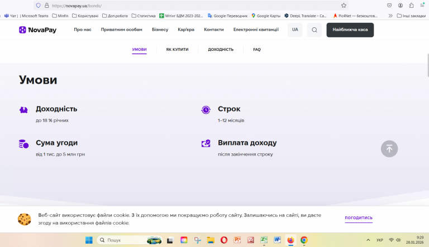Image resolution: width=429 pixels, height=247 pixels.
Task: Click the '1–12 місяців' text
Action: (231, 120)
